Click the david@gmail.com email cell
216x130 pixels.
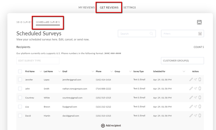coord(71,116)
